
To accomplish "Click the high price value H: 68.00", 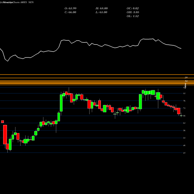I will [x=102, y=9].
